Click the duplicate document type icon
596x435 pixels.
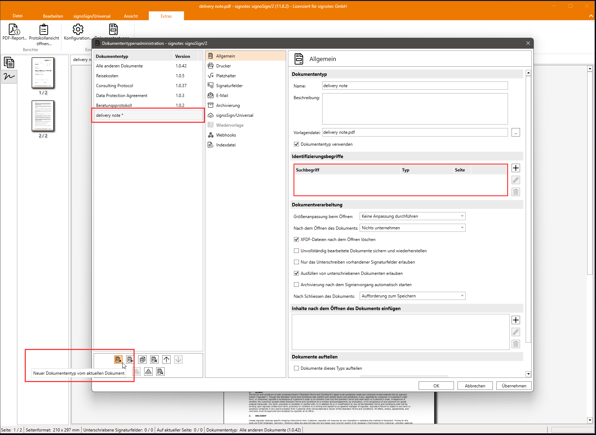[142, 360]
